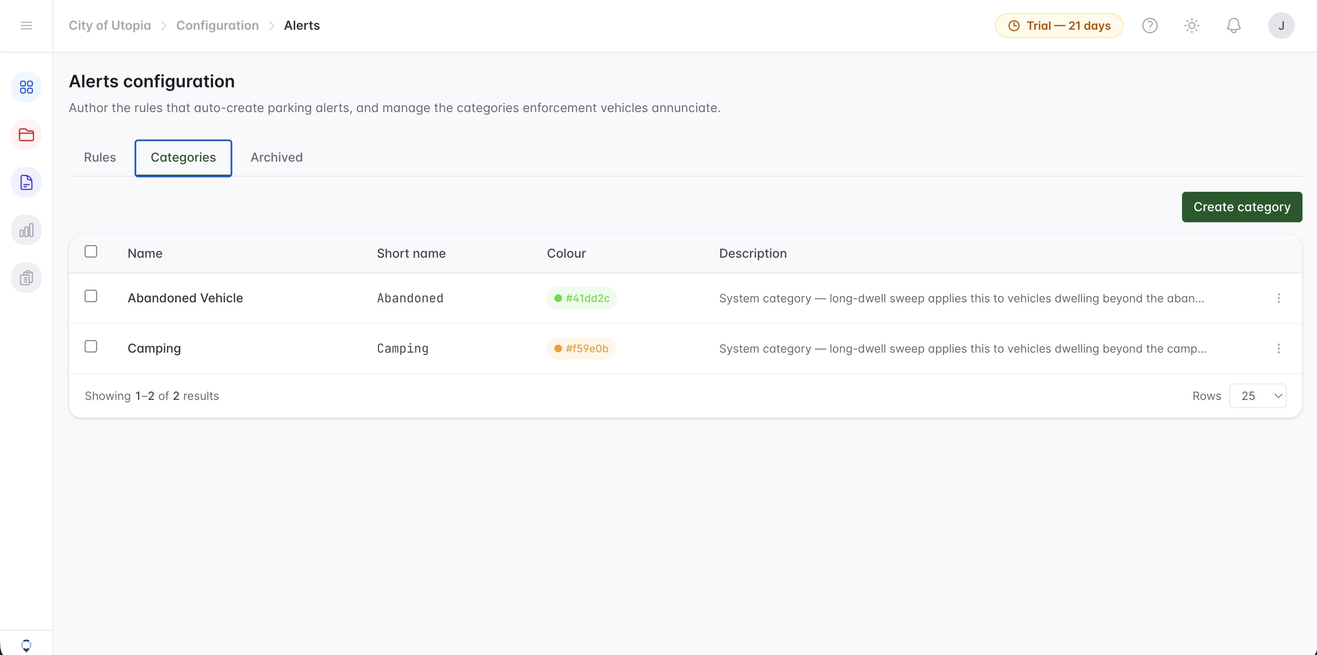
Task: Click the Abandoned Vehicle name cell
Action: 186,298
